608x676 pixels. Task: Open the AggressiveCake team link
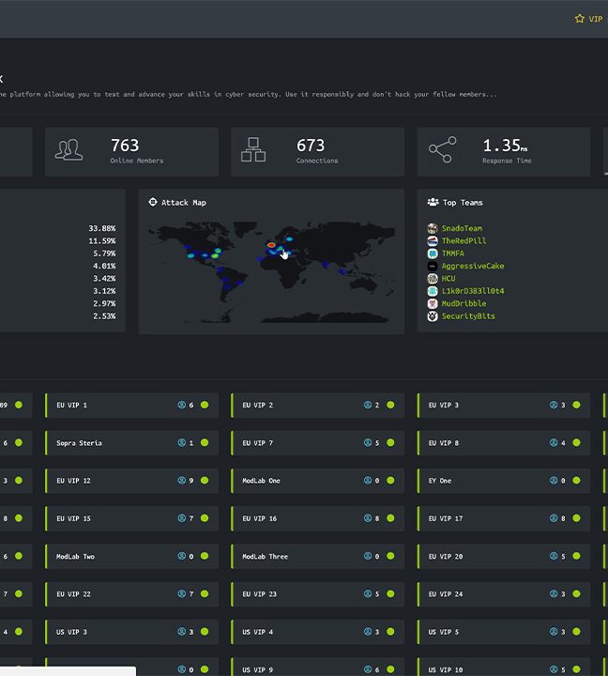(x=473, y=266)
